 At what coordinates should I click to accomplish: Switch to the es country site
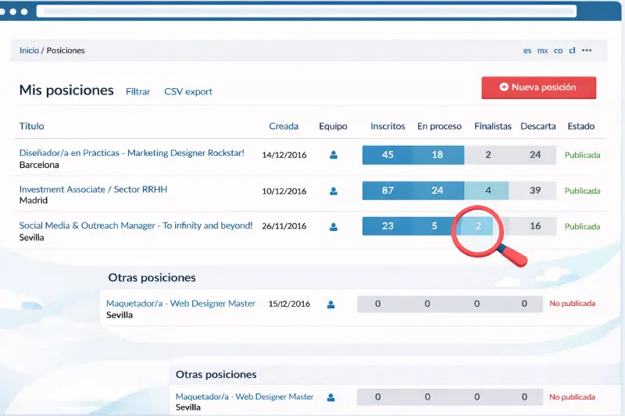(x=527, y=51)
